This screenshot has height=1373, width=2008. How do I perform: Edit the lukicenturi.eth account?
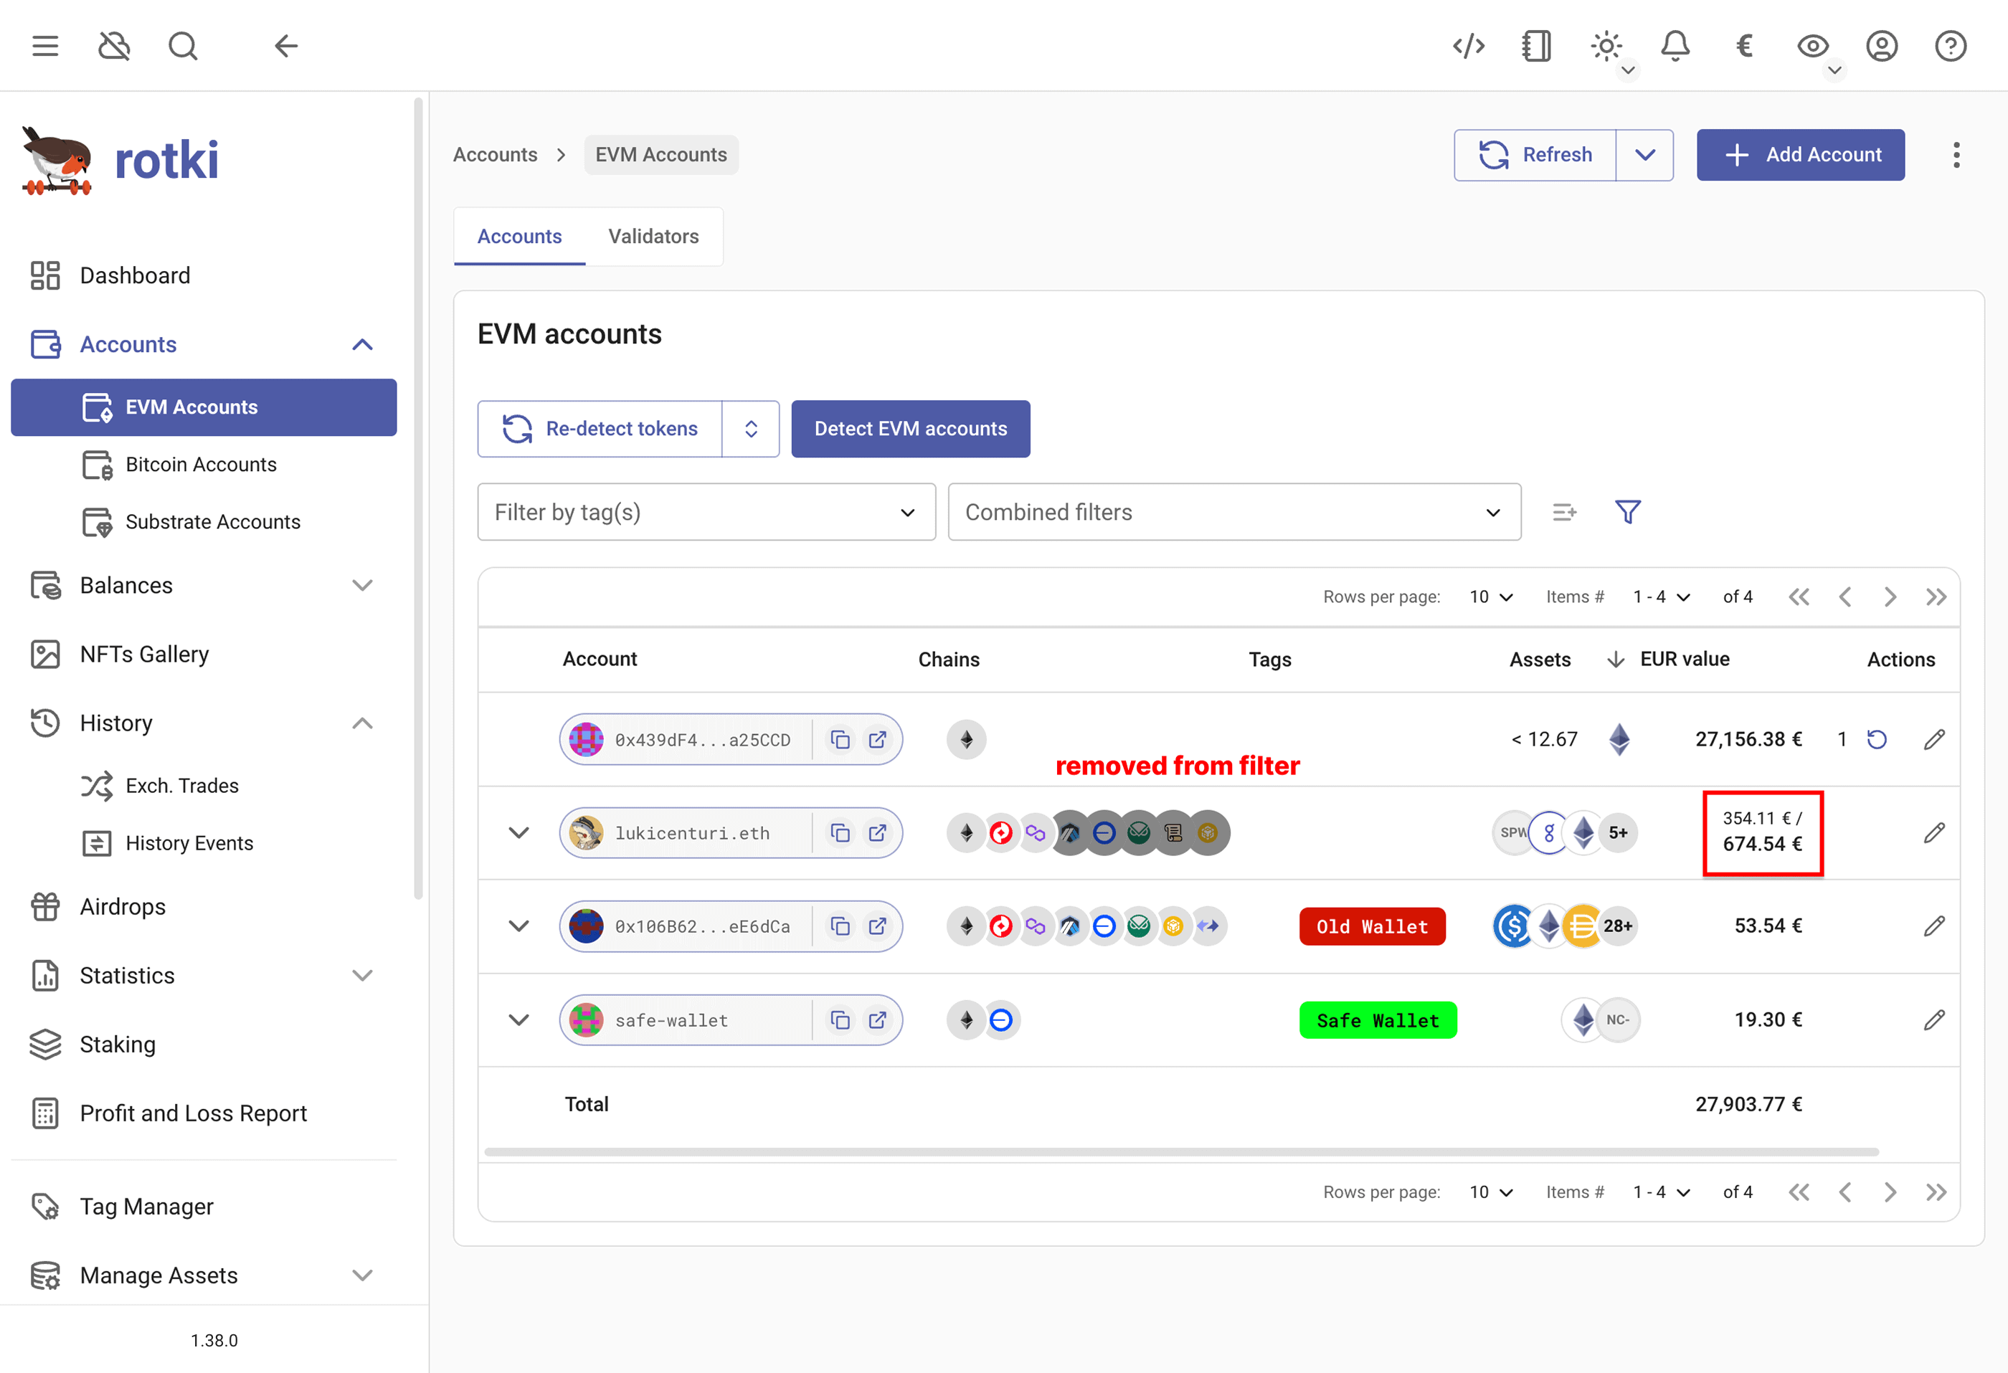click(1935, 833)
